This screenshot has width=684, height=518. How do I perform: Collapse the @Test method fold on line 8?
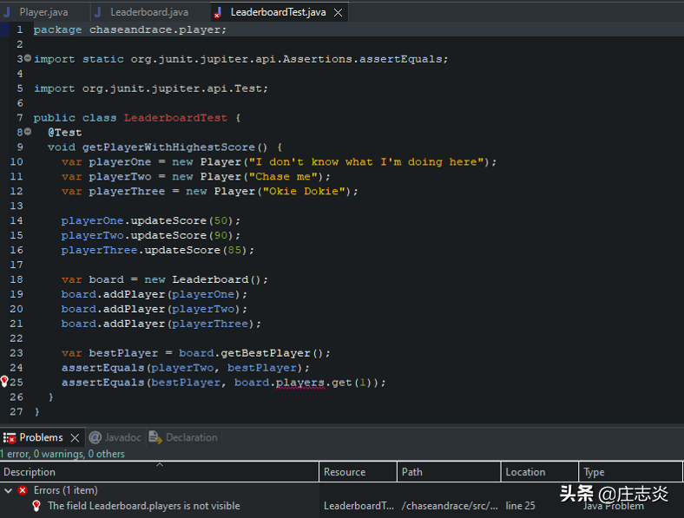pos(27,132)
